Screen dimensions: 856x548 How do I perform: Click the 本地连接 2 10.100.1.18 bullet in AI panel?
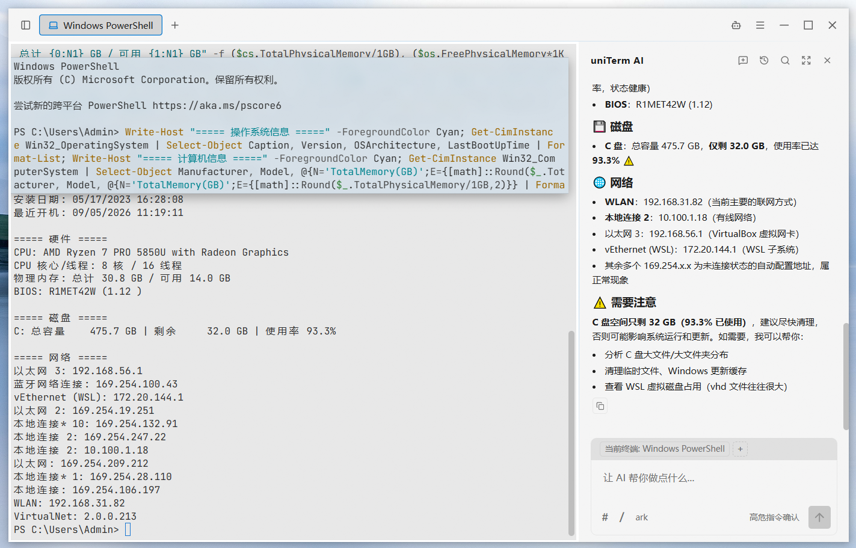click(x=680, y=218)
